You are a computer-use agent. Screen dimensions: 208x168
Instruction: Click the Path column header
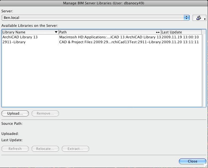[110, 32]
